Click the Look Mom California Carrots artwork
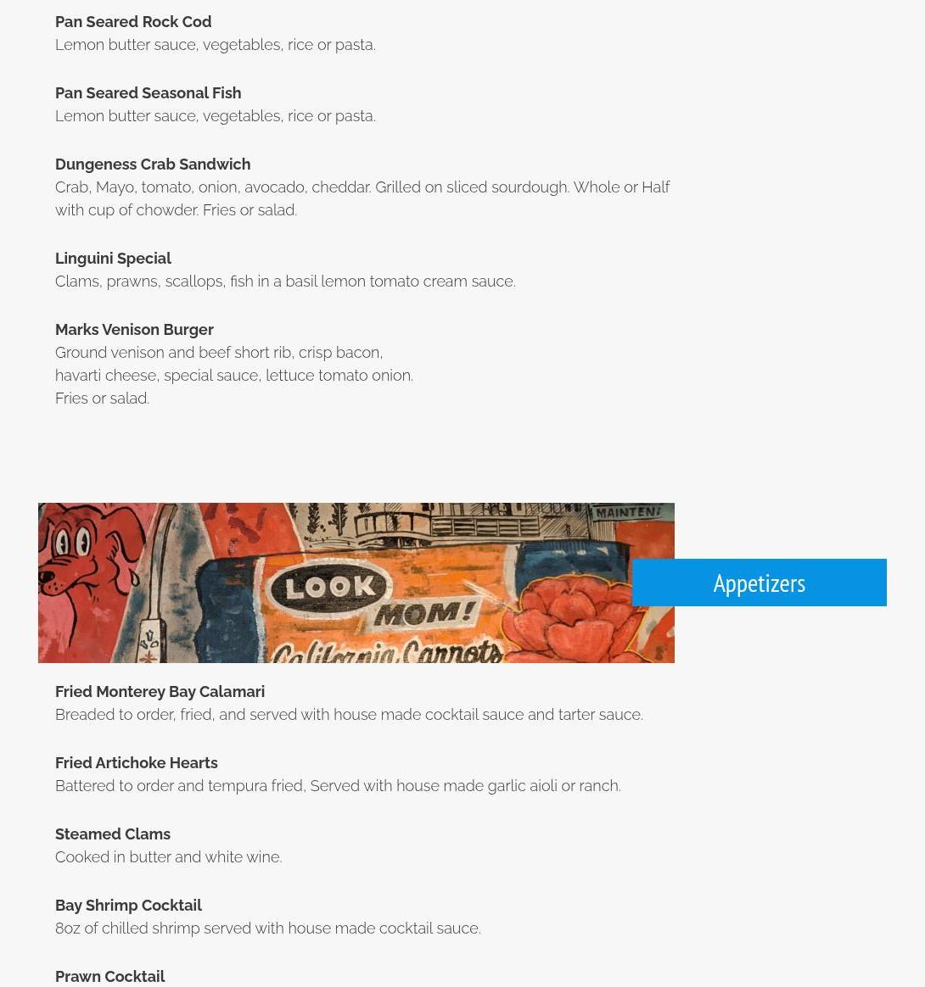Image resolution: width=925 pixels, height=987 pixels. pos(356,583)
